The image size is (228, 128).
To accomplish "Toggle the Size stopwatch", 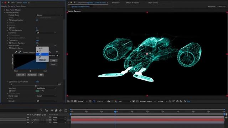I will tap(10, 28).
